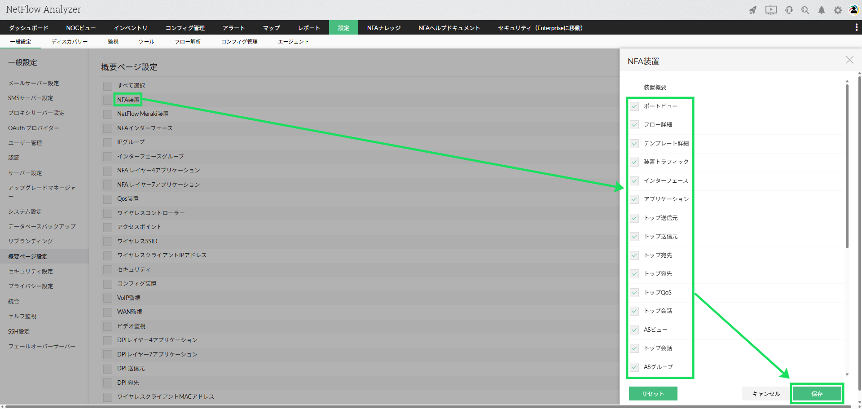862x409 pixels.
Task: Open SSH設定 in sidebar
Action: [x=19, y=332]
